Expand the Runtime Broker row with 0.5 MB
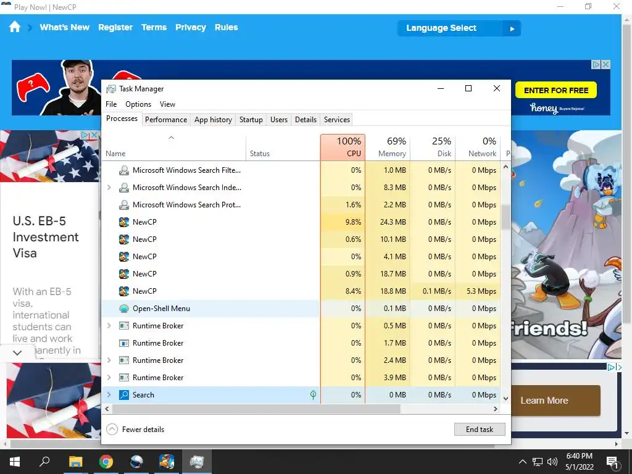 [109, 326]
